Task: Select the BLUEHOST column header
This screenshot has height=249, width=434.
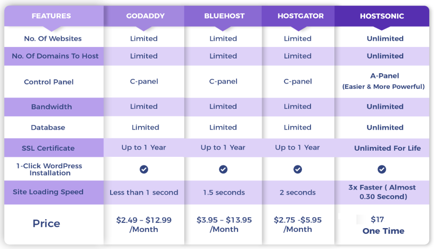Action: point(223,16)
